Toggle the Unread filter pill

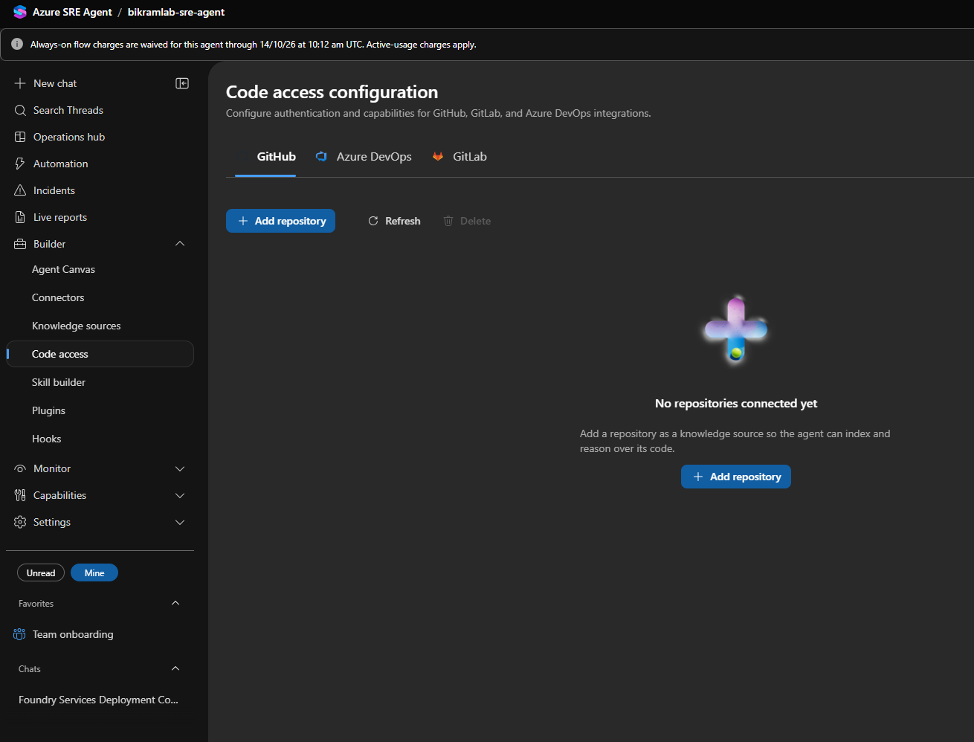(x=41, y=572)
